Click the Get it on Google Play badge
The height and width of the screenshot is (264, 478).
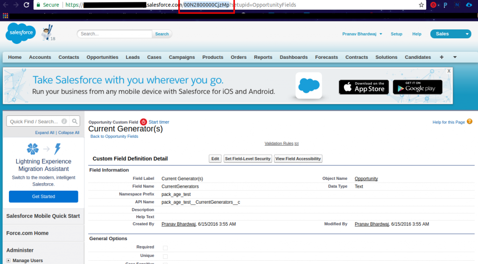tap(417, 87)
